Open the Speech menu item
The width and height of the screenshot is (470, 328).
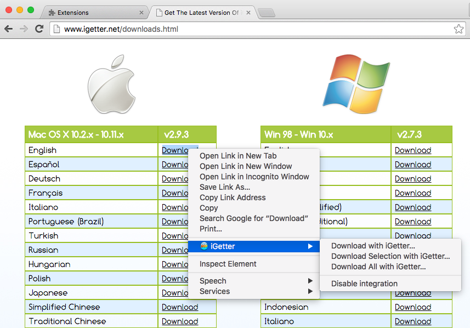pos(254,281)
